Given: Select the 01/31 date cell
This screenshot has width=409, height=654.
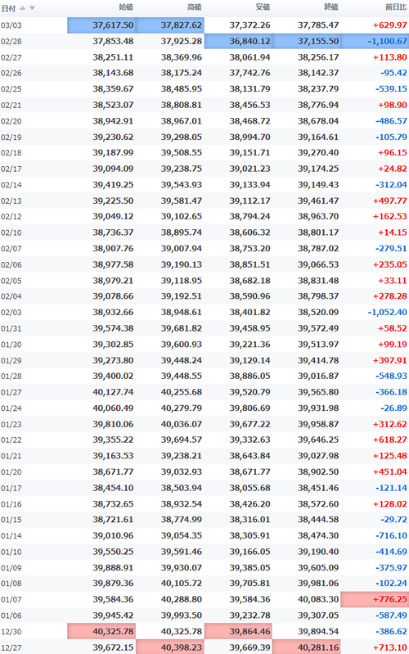Looking at the screenshot, I should point(11,329).
